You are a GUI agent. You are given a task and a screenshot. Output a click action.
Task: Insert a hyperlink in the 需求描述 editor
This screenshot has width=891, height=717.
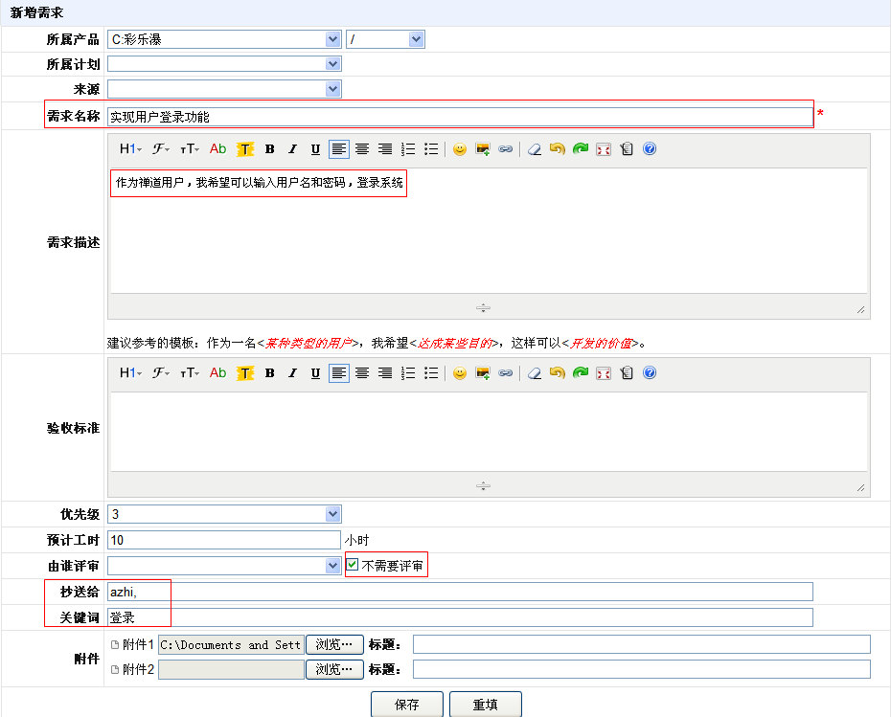(506, 149)
